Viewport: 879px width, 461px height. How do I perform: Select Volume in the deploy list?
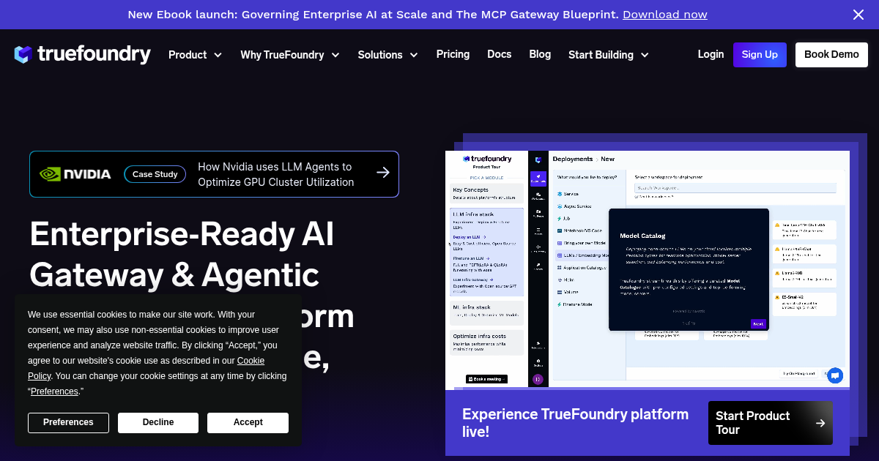point(569,292)
